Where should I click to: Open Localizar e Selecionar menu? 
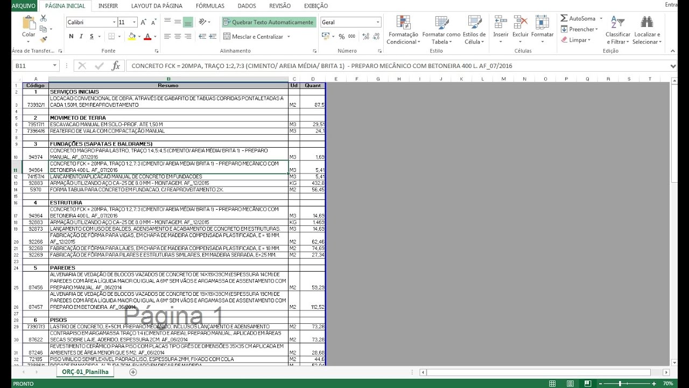point(646,30)
